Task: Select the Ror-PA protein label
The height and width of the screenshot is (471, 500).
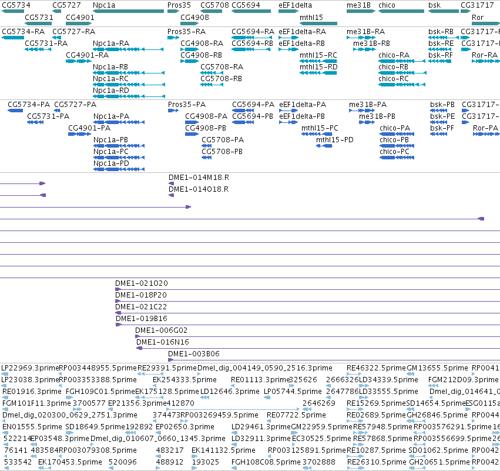Action: point(485,128)
